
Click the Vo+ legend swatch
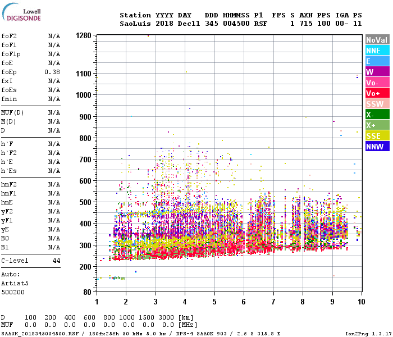coord(377,93)
